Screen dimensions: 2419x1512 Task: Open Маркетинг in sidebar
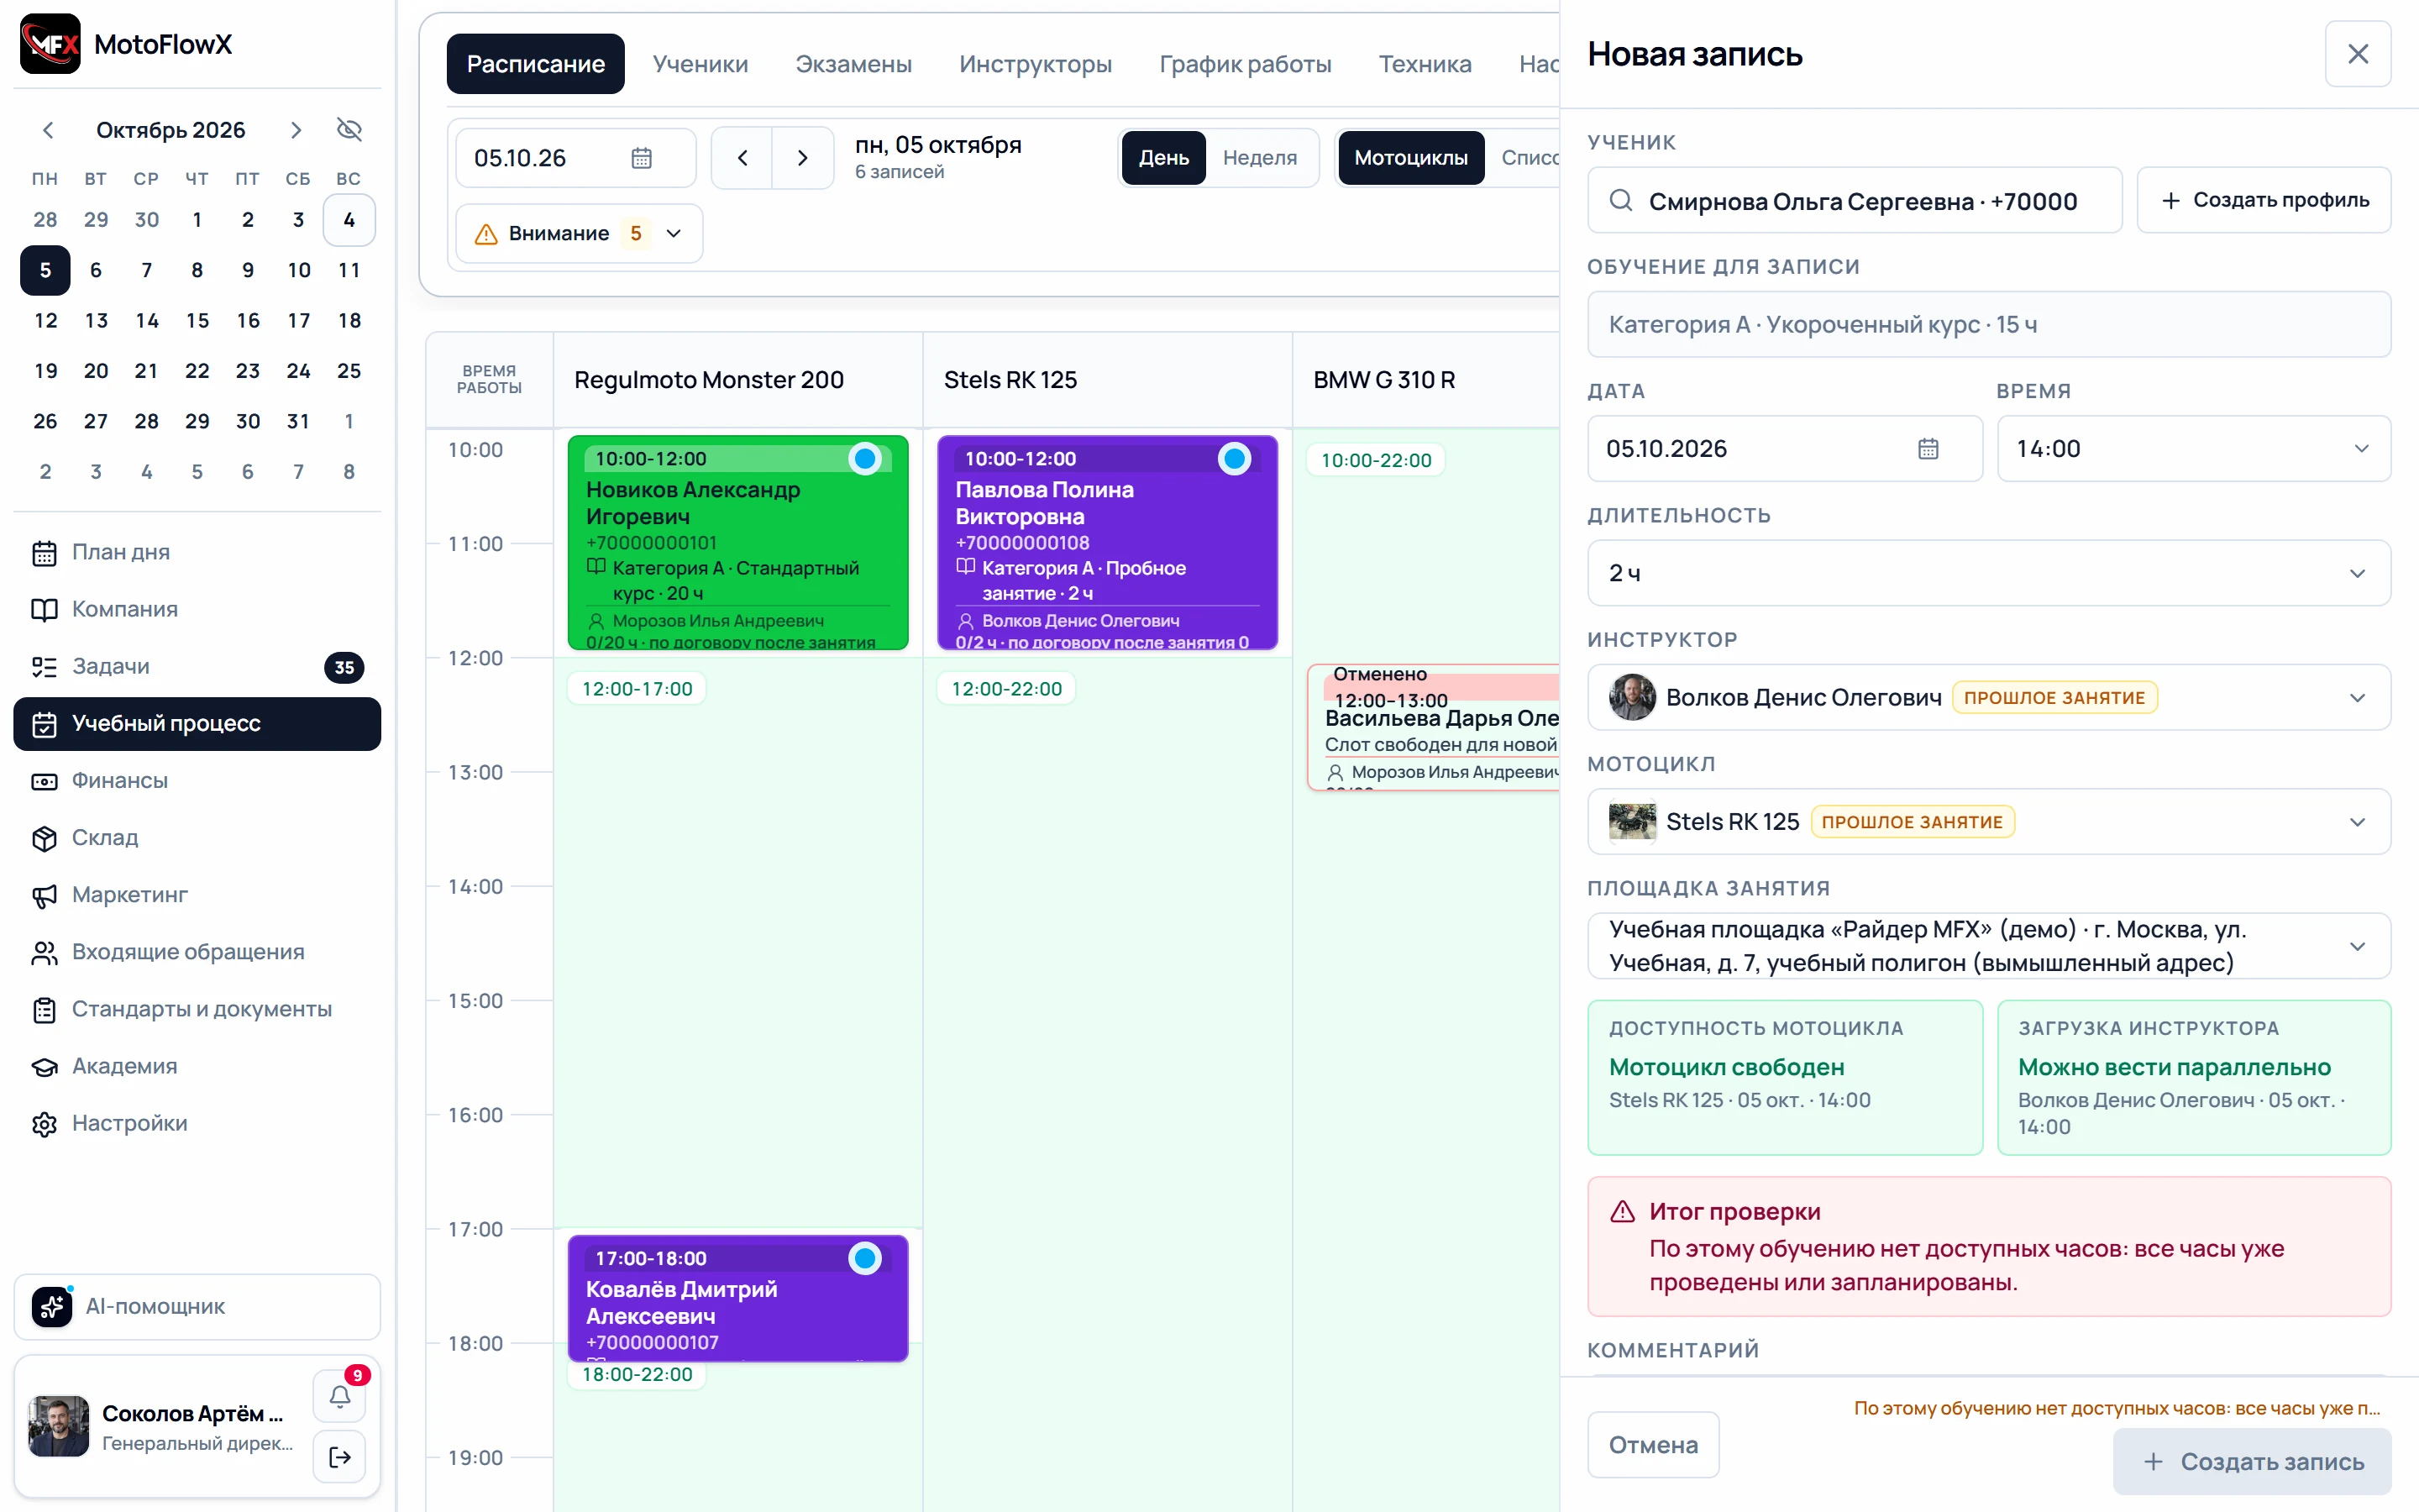[x=197, y=894]
